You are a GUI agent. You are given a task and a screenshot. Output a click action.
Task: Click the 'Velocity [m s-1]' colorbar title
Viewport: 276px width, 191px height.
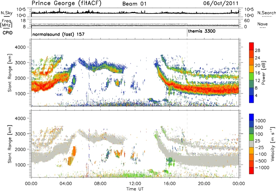(273, 144)
